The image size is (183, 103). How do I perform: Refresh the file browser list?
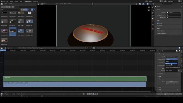[9, 7]
